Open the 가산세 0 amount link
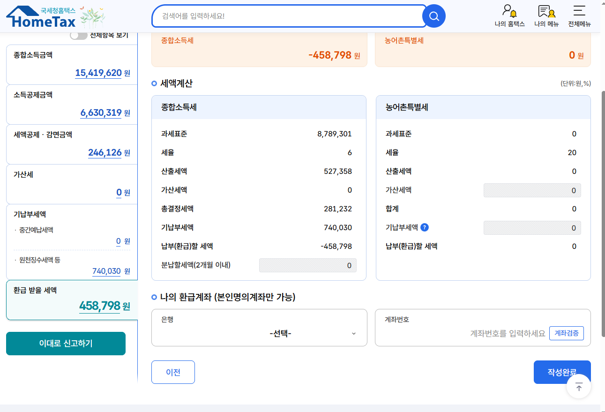 click(119, 193)
